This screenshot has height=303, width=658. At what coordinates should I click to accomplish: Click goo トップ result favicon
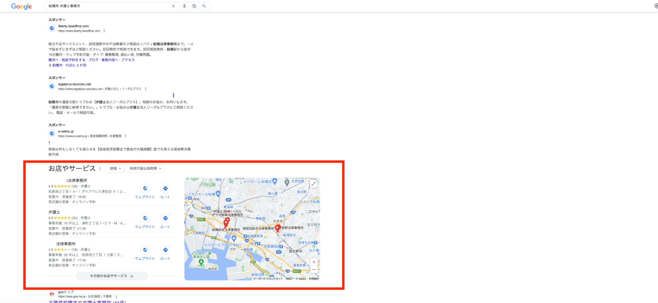tap(52, 294)
